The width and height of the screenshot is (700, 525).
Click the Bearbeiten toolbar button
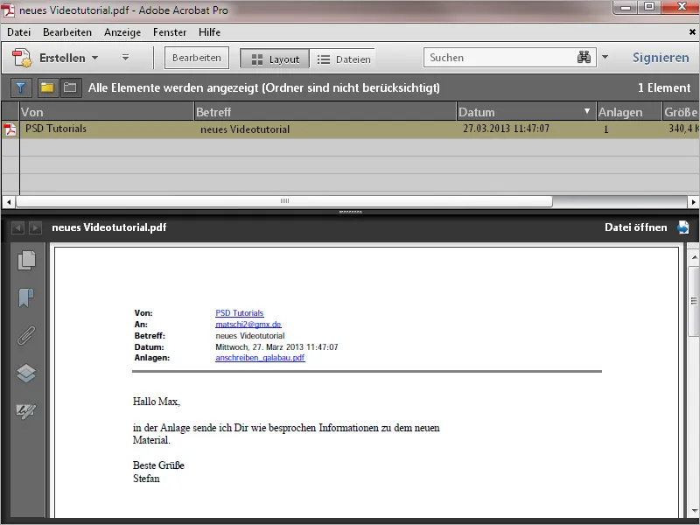pyautogui.click(x=196, y=58)
